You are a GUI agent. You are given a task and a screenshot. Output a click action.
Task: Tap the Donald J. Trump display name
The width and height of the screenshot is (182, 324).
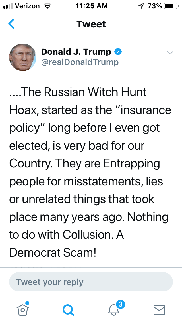click(x=76, y=52)
